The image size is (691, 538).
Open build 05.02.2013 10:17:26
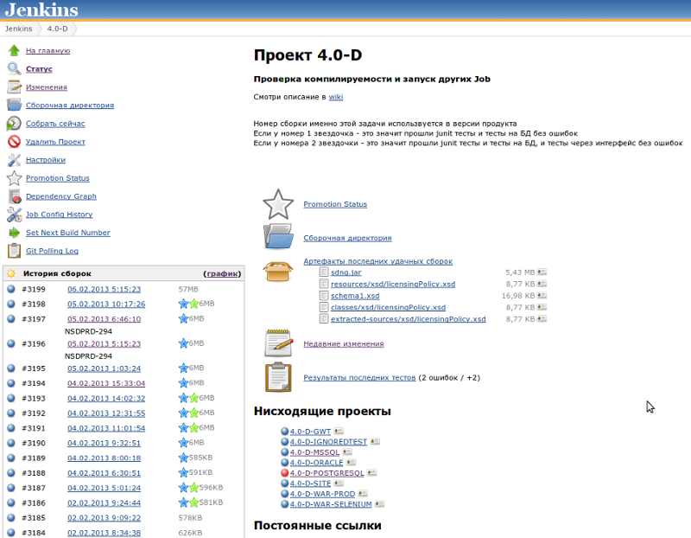(x=106, y=304)
